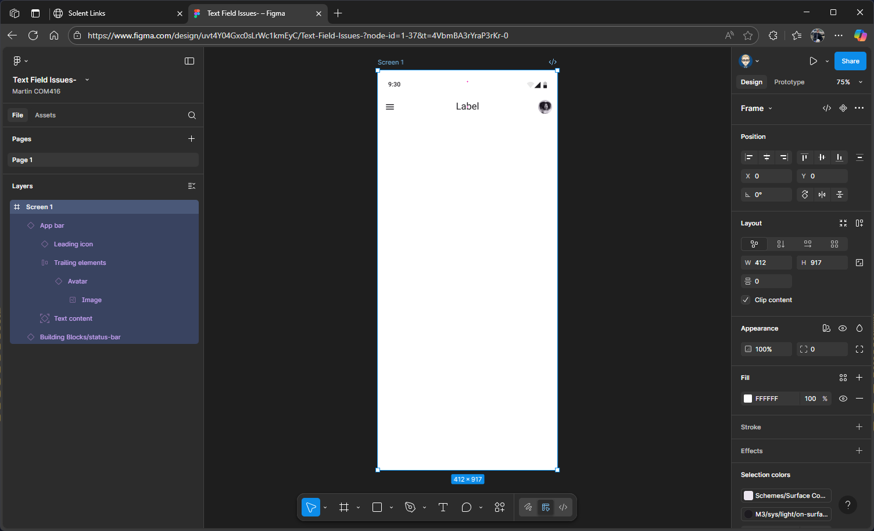Image resolution: width=874 pixels, height=531 pixels.
Task: Toggle fill visibility eye icon
Action: tap(843, 399)
